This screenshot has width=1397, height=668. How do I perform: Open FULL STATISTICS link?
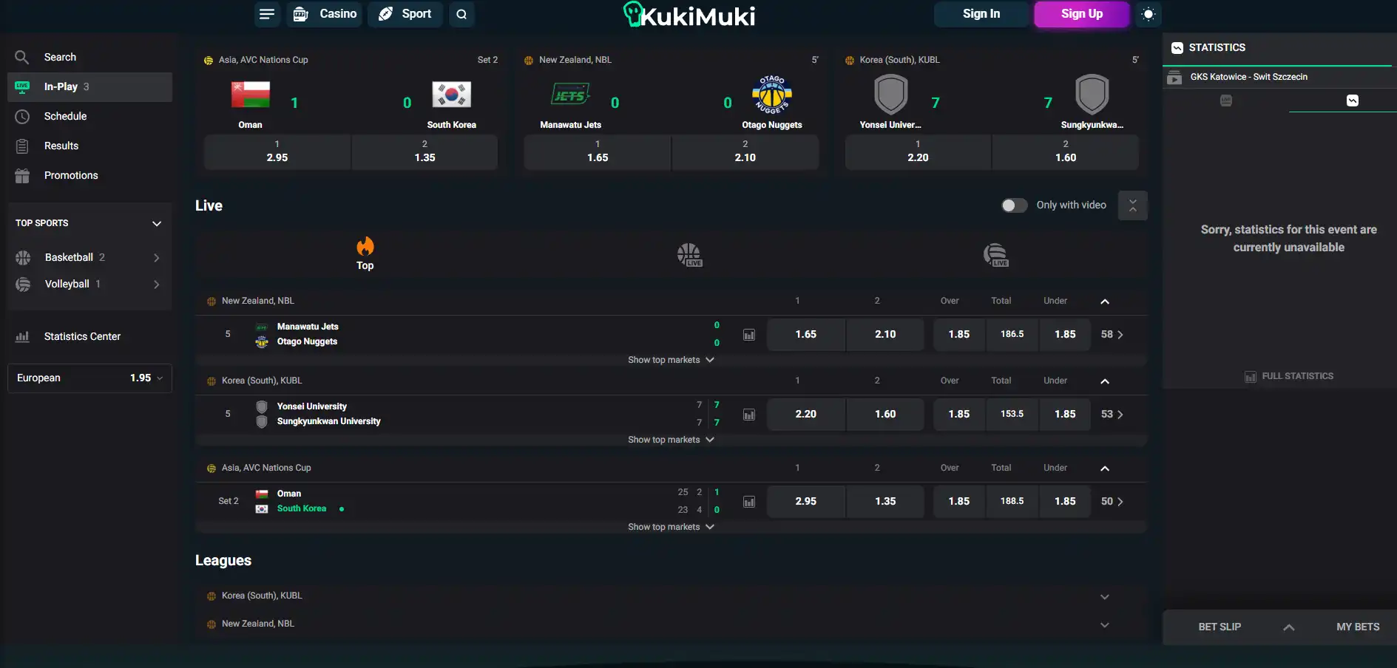[1289, 377]
